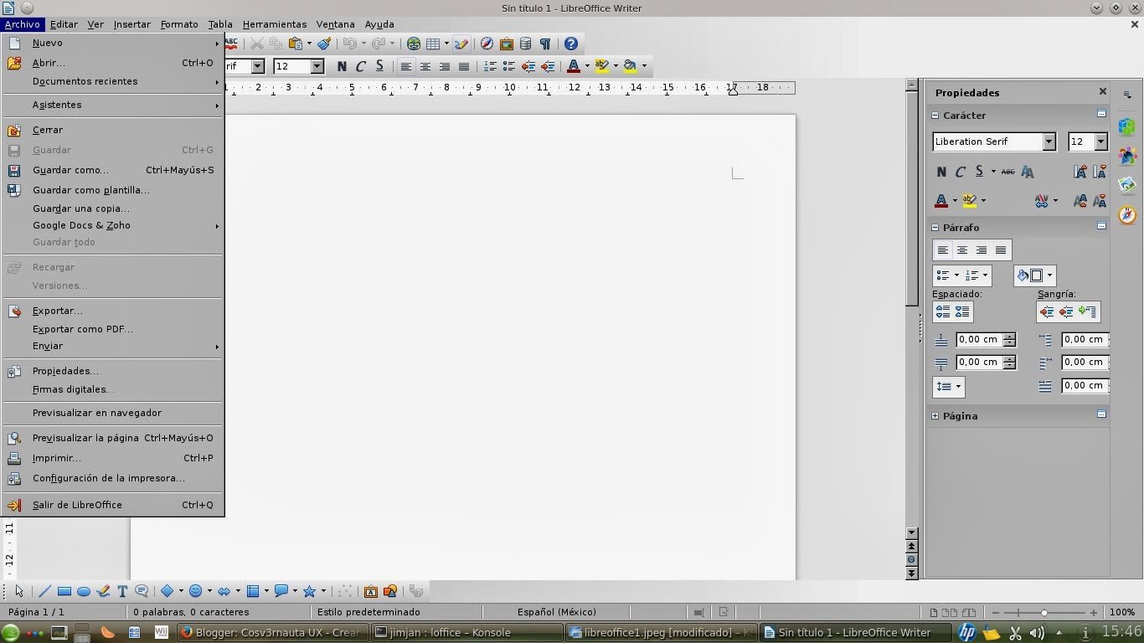Select the Symbol Shapes smiley tool
Viewport: 1144px width, 643px height.
pyautogui.click(x=195, y=591)
